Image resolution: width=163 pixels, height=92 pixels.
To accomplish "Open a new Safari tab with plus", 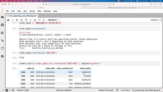I will click(x=157, y=4).
